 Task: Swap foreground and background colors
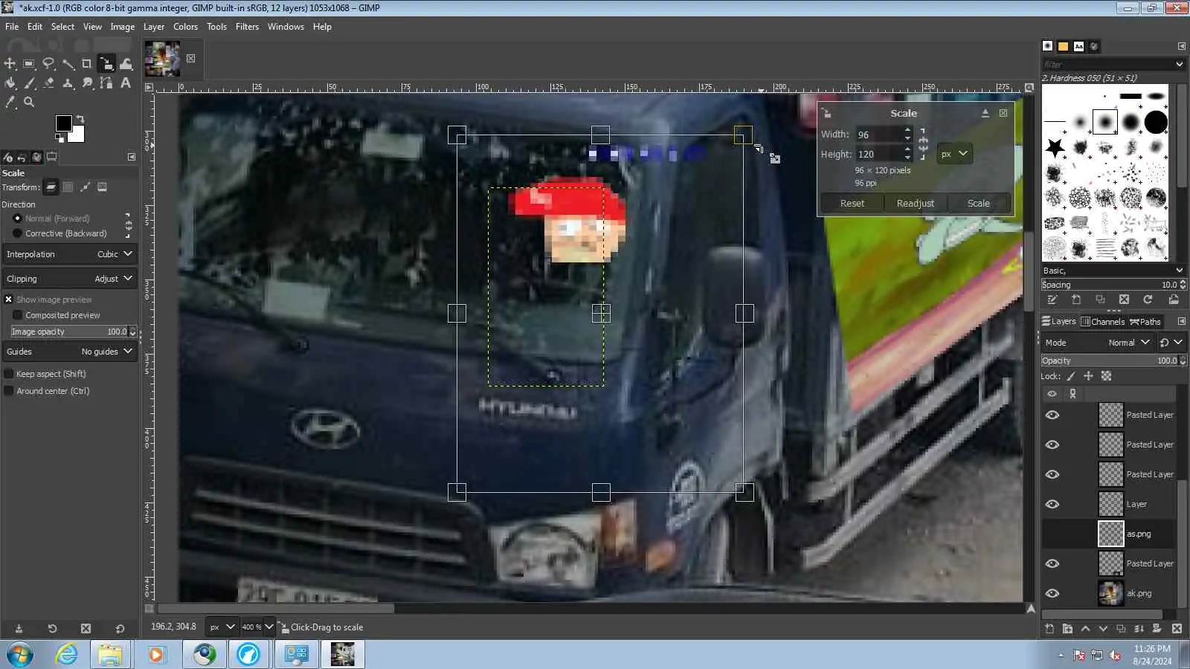click(80, 119)
